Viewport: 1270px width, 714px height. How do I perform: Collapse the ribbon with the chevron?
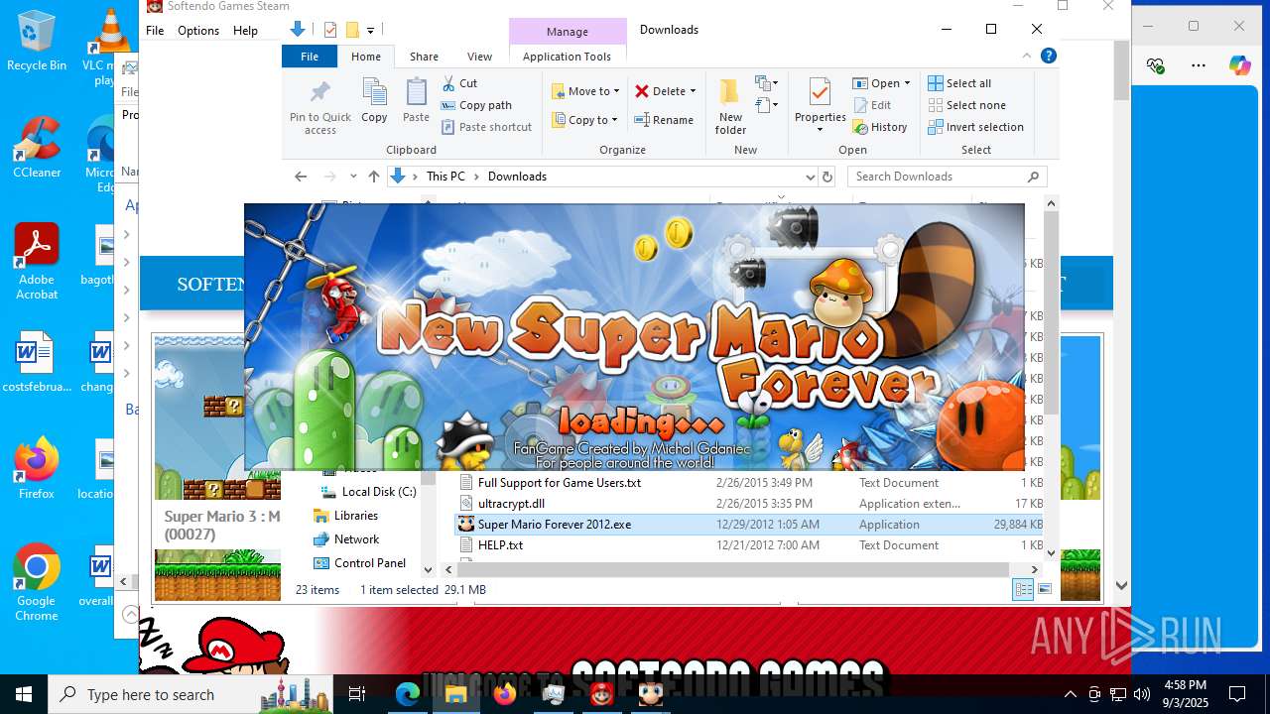click(x=1028, y=57)
